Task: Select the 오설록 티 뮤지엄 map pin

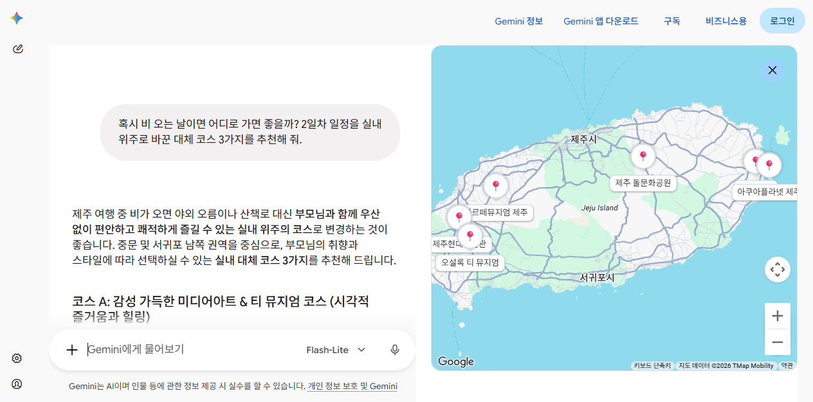Action: (x=470, y=236)
